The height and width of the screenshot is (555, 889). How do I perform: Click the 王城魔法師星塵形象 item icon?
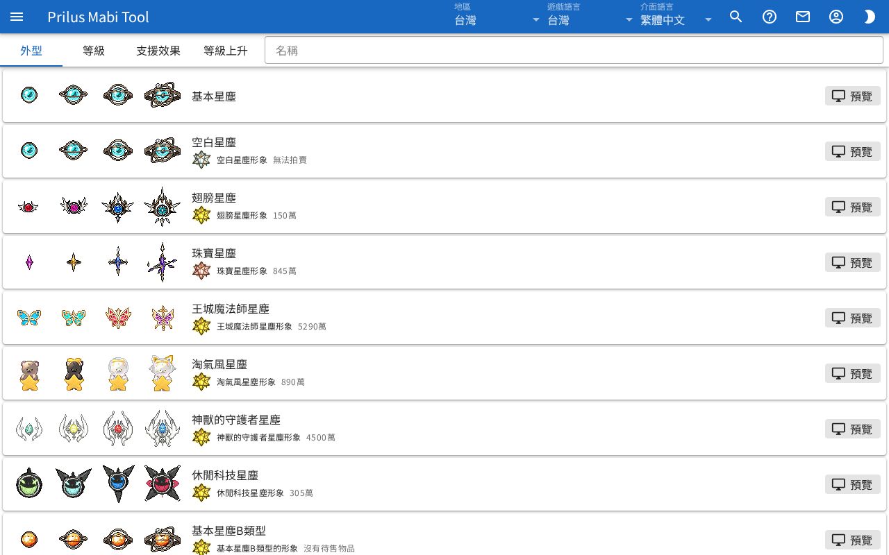(x=201, y=326)
